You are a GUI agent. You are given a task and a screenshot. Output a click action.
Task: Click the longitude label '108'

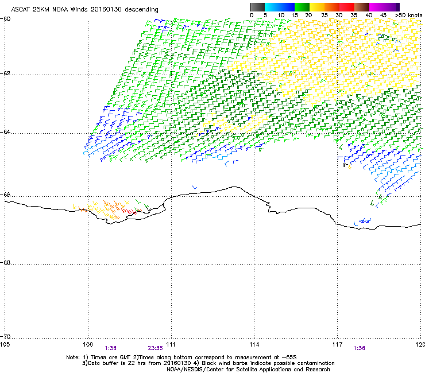coord(88,344)
